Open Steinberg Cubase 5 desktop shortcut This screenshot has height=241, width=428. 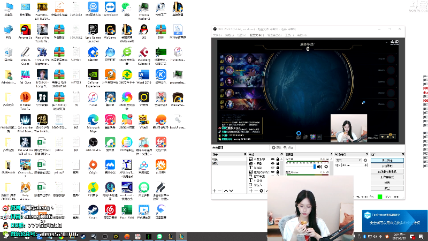144,56
